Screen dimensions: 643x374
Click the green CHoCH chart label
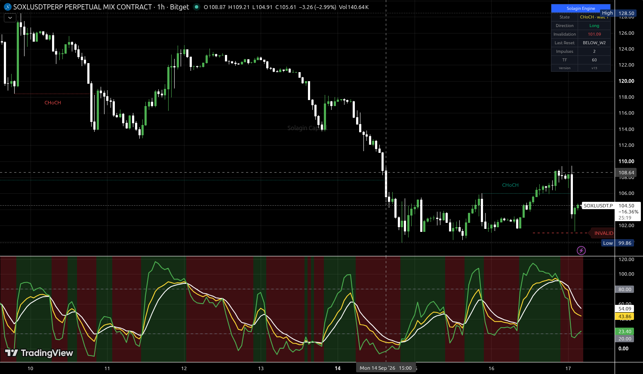point(511,185)
